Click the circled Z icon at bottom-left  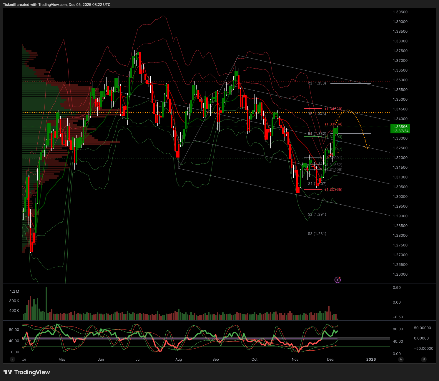click(x=12, y=359)
